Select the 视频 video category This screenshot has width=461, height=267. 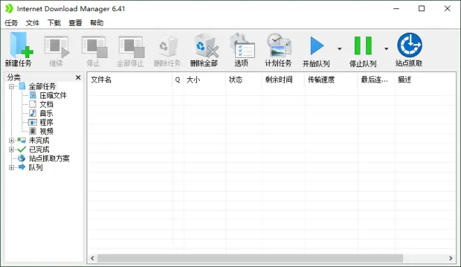pyautogui.click(x=46, y=131)
